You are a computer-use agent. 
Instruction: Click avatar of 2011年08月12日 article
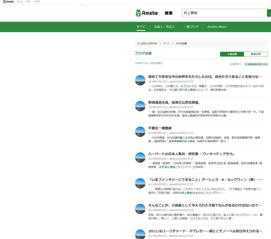(140, 209)
